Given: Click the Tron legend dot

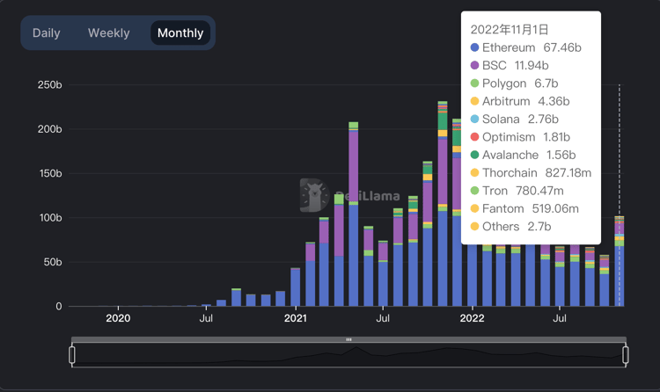Looking at the screenshot, I should 474,191.
